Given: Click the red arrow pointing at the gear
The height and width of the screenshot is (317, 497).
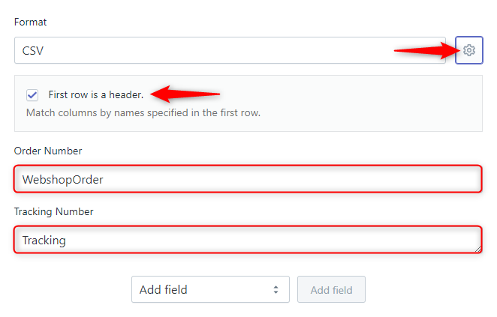Looking at the screenshot, I should (x=426, y=50).
